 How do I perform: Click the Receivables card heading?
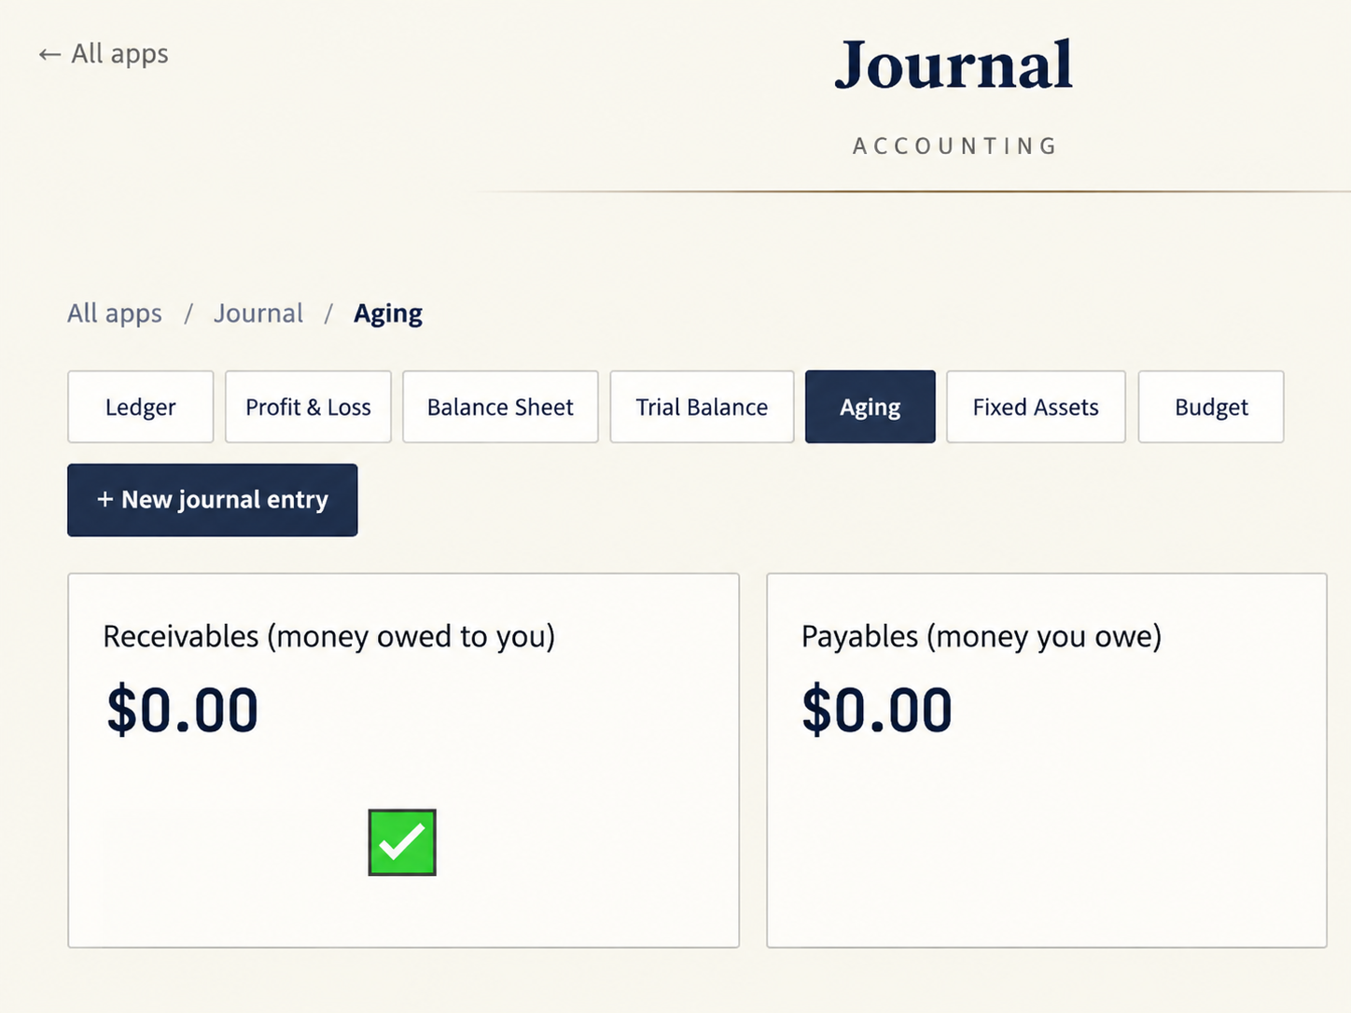coord(329,636)
